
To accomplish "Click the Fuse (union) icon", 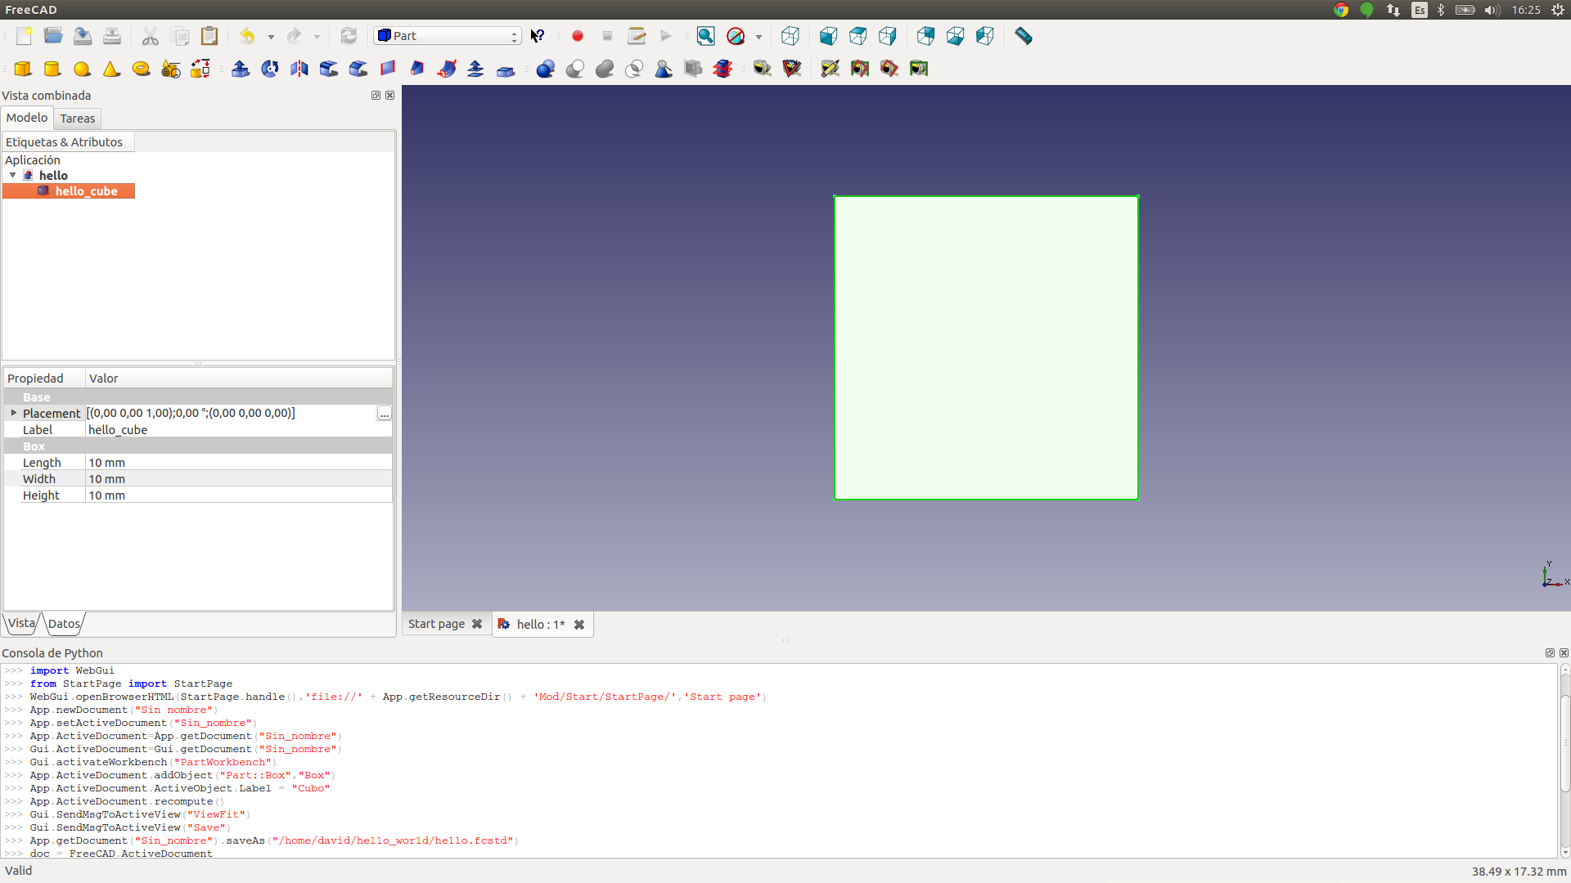I will tap(605, 69).
